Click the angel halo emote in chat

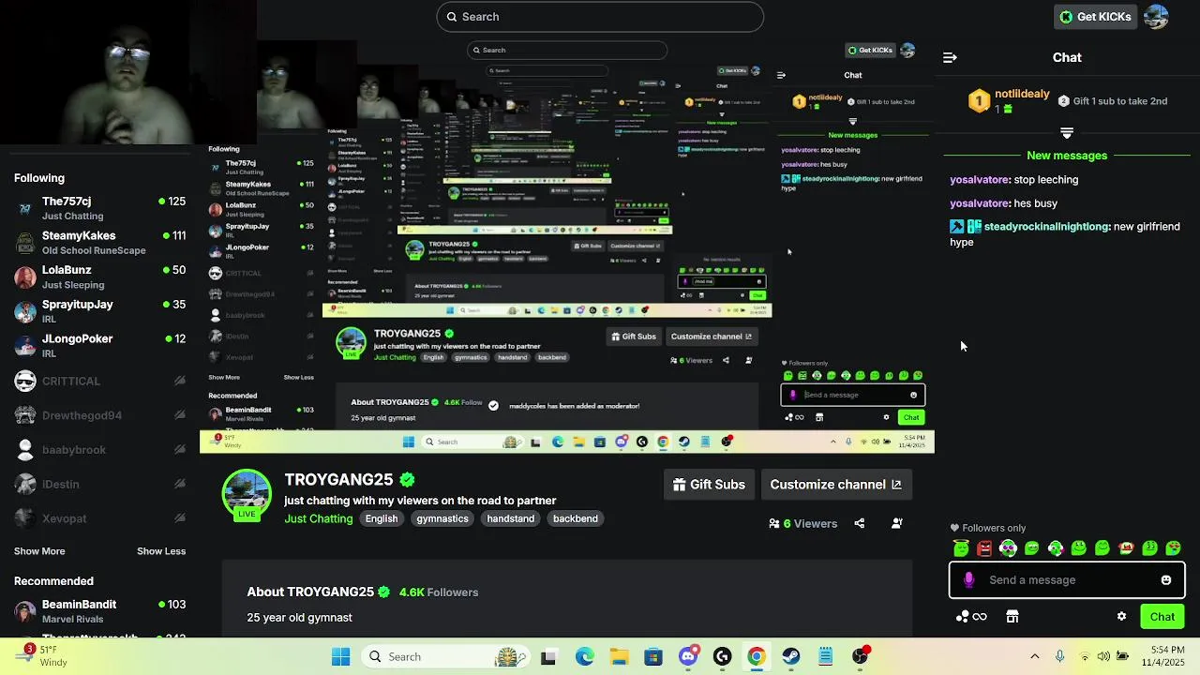(x=961, y=548)
